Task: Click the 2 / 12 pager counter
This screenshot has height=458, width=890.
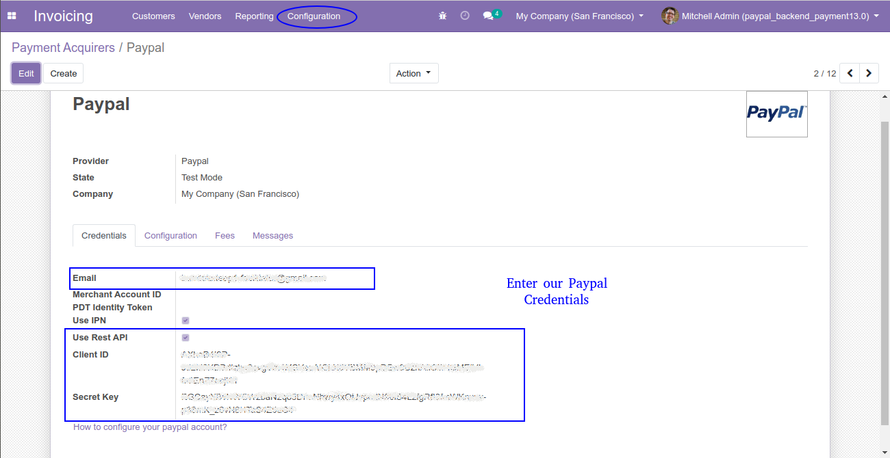Action: (x=824, y=73)
